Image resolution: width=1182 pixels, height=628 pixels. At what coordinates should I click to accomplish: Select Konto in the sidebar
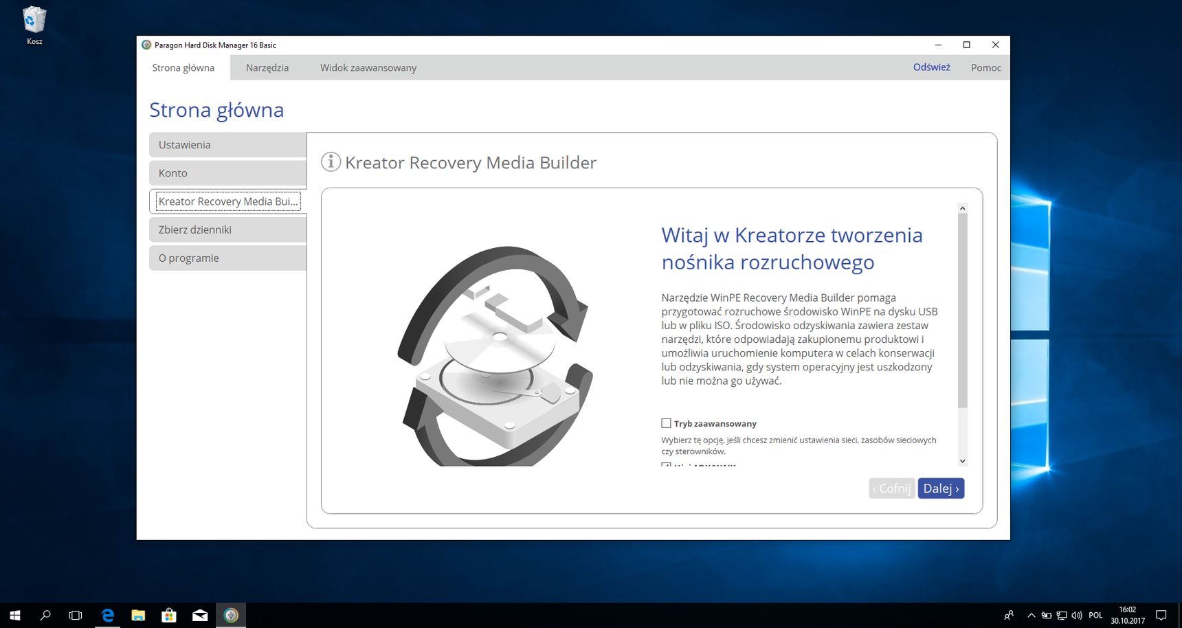[x=227, y=173]
